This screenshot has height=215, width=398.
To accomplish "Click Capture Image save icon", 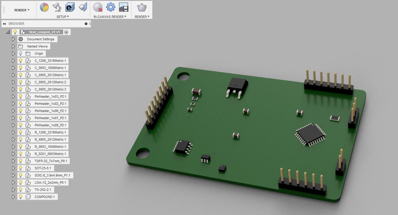I will coord(123,7).
